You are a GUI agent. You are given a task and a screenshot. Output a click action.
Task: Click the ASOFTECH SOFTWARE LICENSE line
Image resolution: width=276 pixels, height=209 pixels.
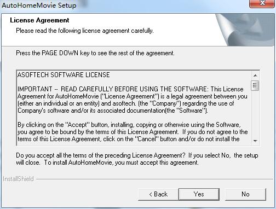coord(64,75)
